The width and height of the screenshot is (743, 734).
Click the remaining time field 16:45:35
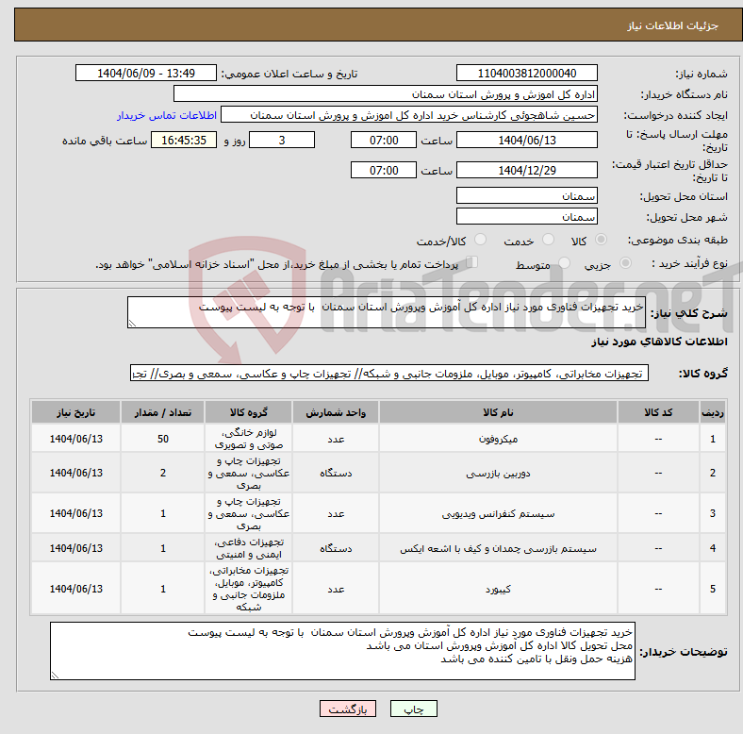(x=184, y=140)
